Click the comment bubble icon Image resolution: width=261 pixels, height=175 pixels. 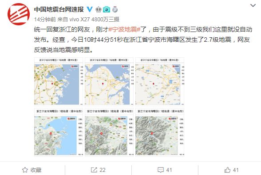coord(161,170)
